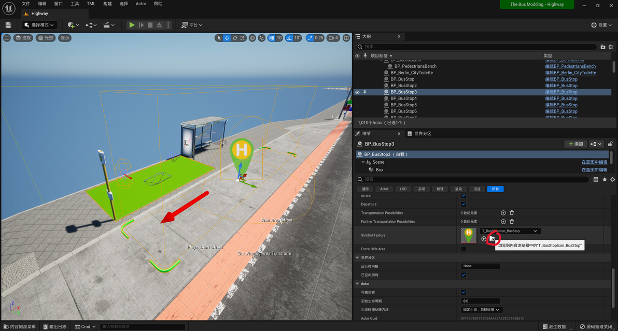
Task: Open the 编辑BP_PedestriansBench link
Action: [x=570, y=66]
